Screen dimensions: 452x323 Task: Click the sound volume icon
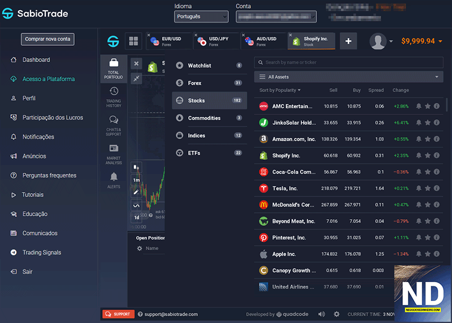pos(321,314)
